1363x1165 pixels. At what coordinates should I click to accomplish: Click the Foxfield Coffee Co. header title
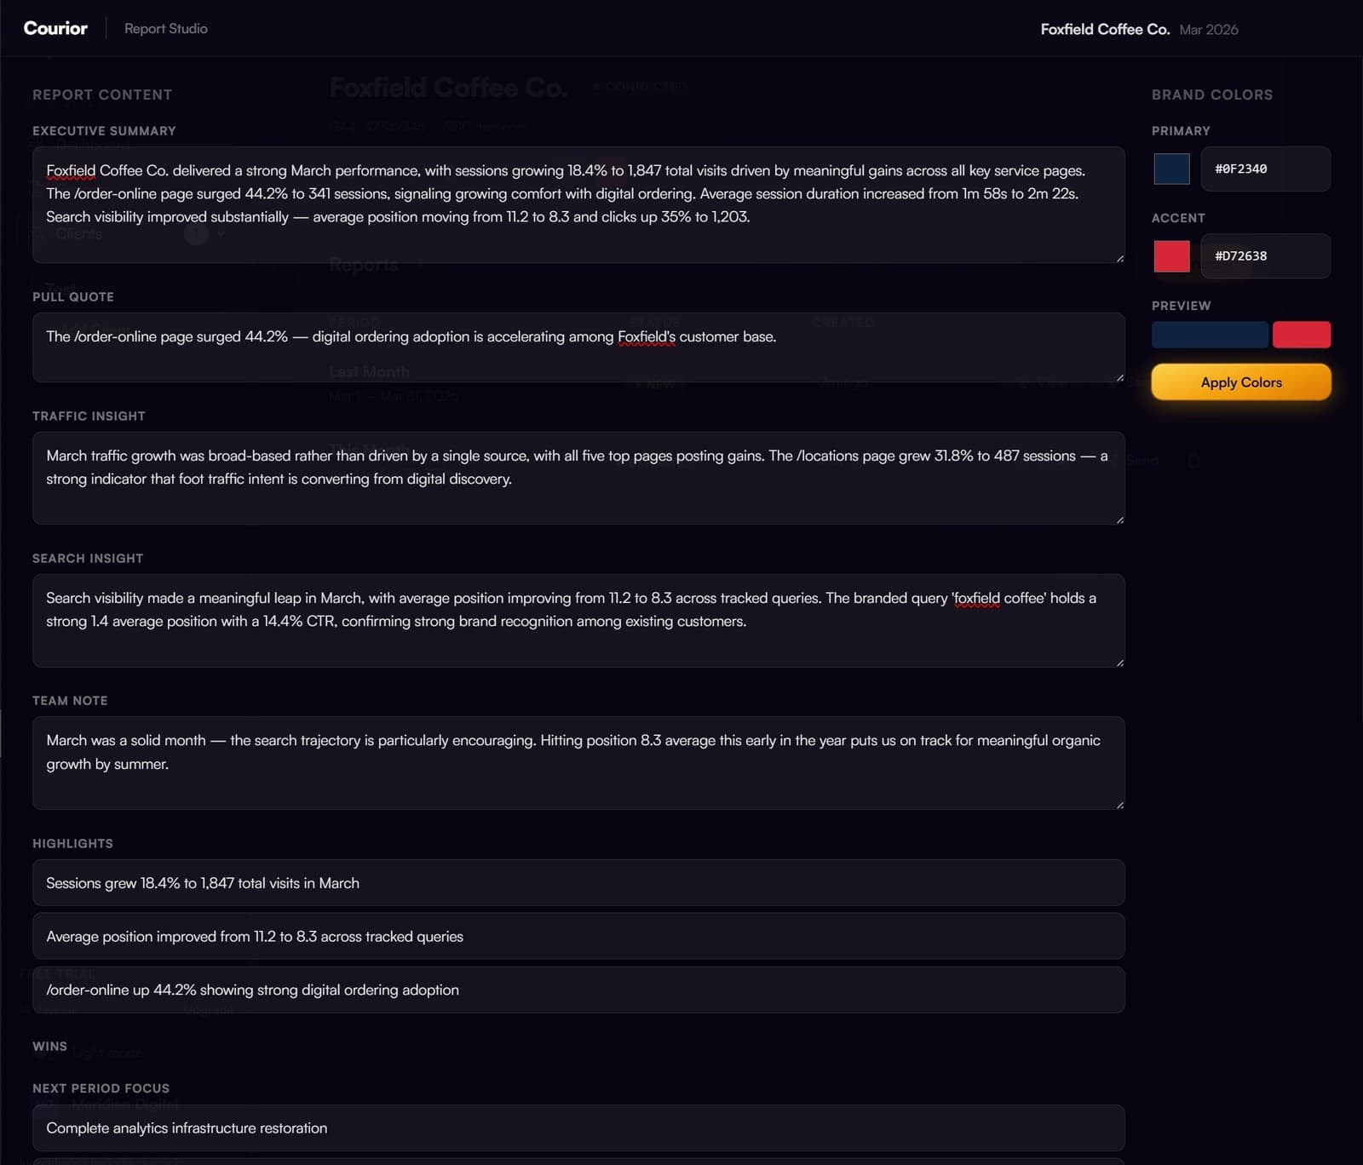click(x=1105, y=29)
